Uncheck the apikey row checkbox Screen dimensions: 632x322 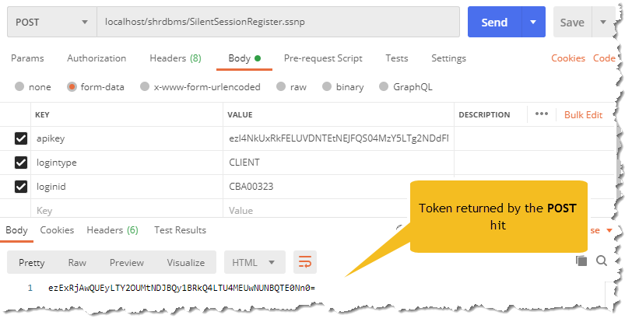pos(22,138)
